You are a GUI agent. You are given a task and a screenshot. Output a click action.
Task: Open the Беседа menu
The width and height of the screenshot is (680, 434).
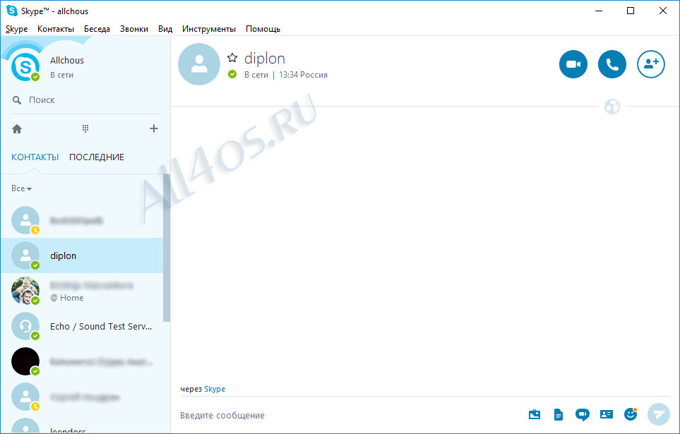(x=97, y=29)
